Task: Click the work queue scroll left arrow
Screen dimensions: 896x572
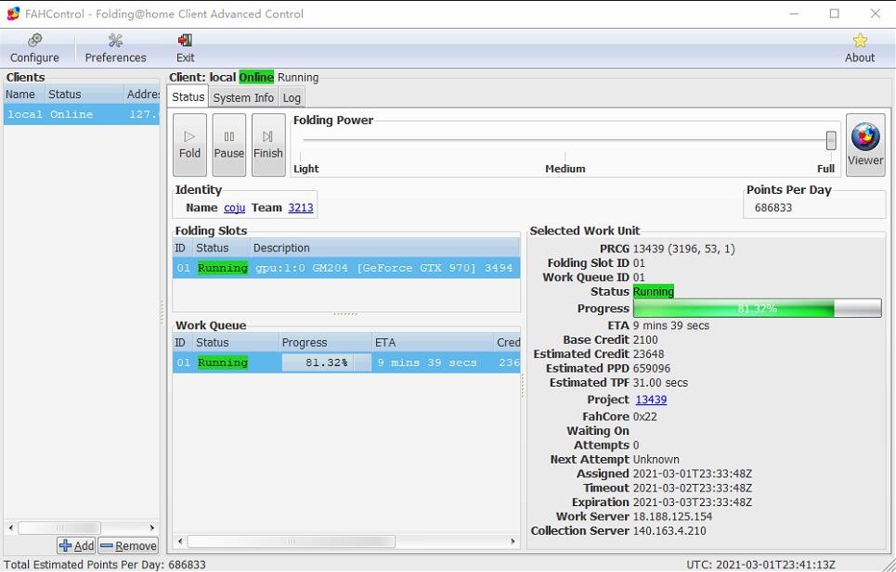Action: pyautogui.click(x=180, y=540)
